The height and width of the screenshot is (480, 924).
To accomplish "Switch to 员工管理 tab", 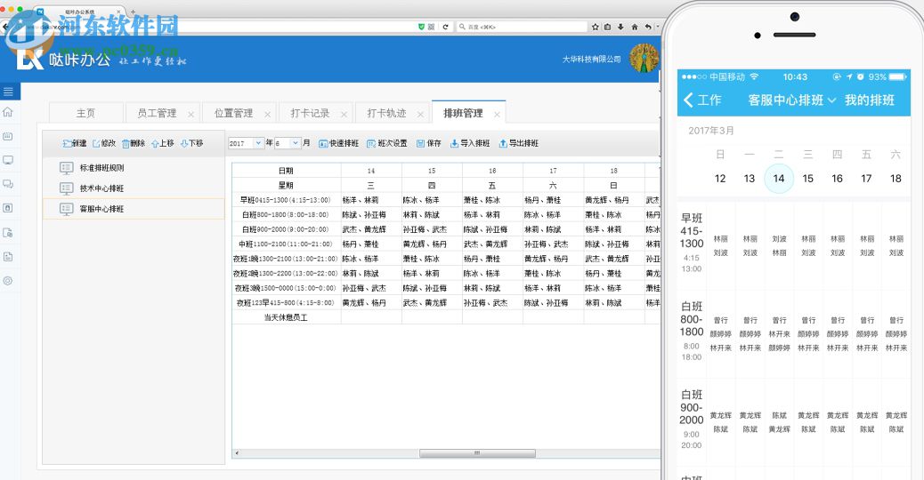I will [157, 113].
